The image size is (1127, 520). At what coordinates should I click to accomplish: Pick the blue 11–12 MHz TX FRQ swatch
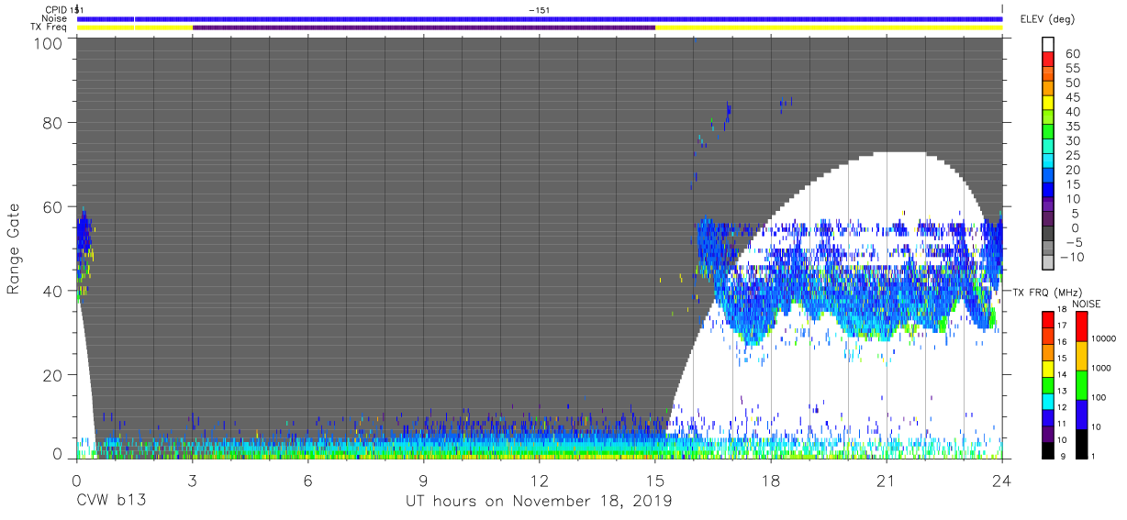click(x=1049, y=416)
